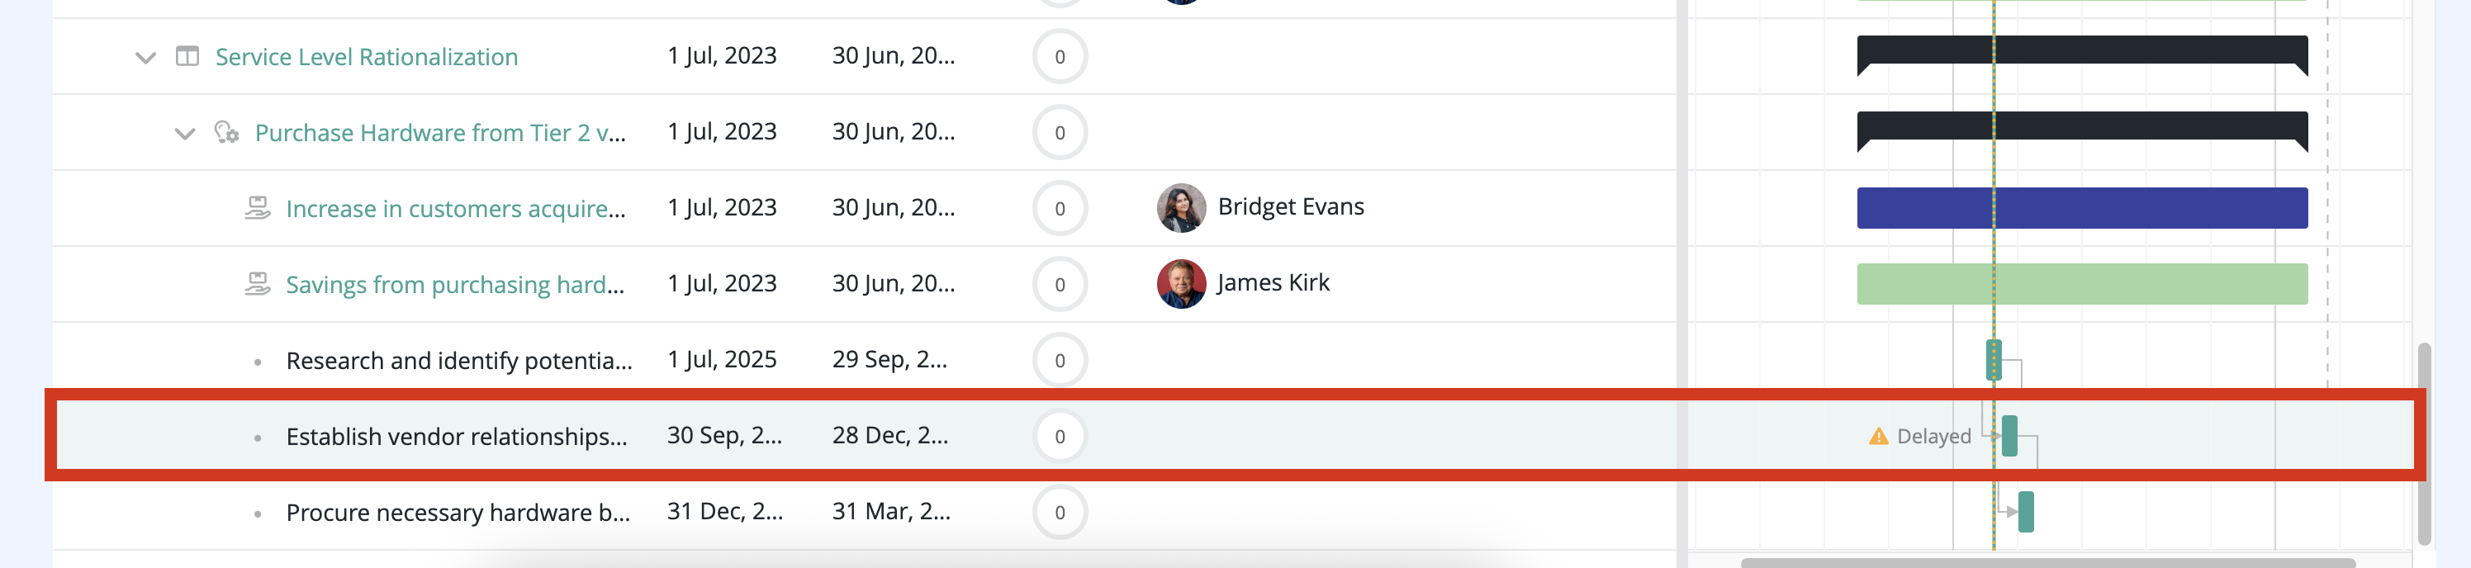The image size is (2471, 568).
Task: Click the Delayed warning triangle icon
Action: (1878, 437)
